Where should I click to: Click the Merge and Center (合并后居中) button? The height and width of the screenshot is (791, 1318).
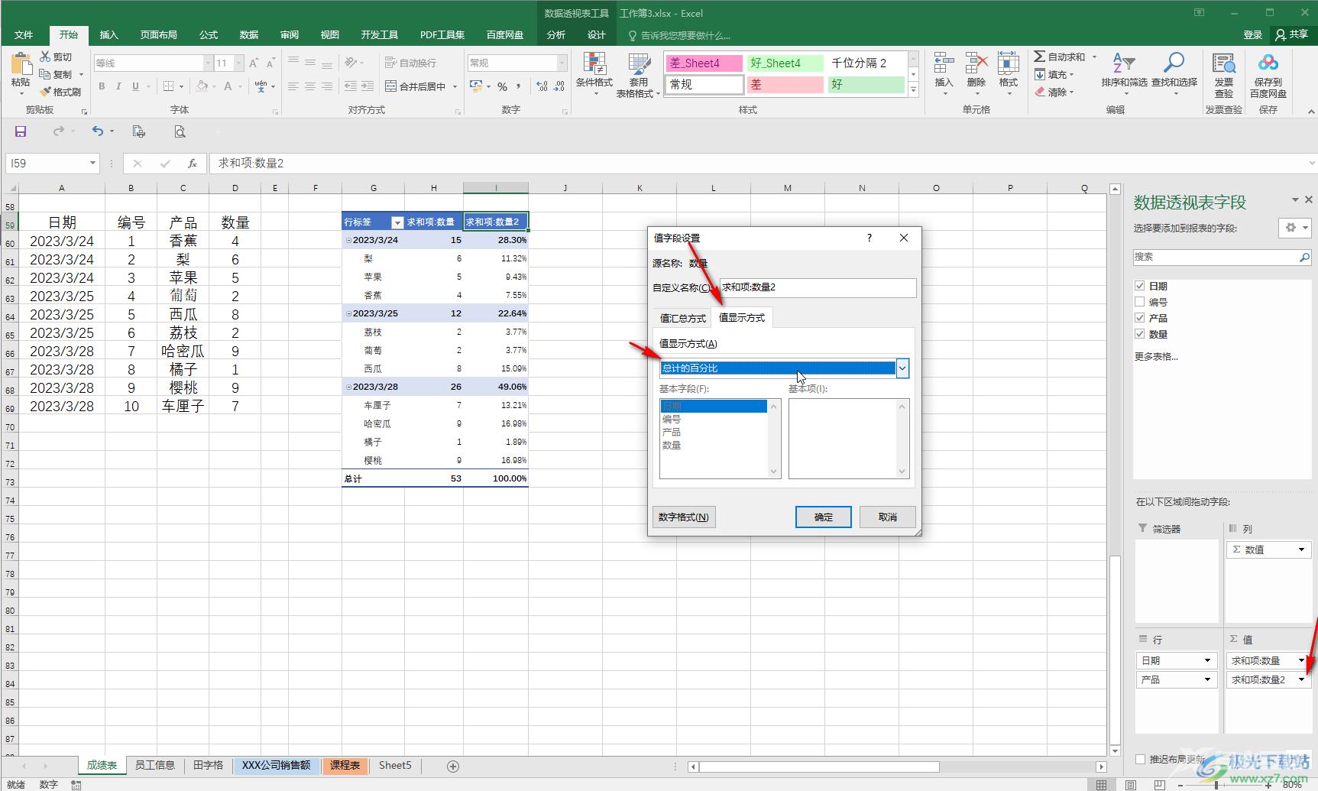click(x=416, y=86)
